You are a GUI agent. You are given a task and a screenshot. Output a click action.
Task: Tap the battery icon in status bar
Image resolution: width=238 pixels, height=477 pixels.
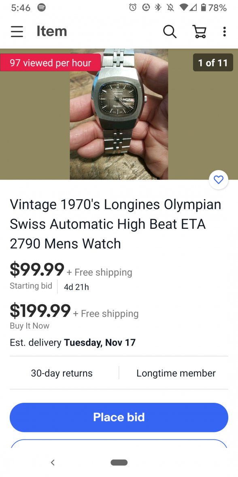tap(203, 8)
